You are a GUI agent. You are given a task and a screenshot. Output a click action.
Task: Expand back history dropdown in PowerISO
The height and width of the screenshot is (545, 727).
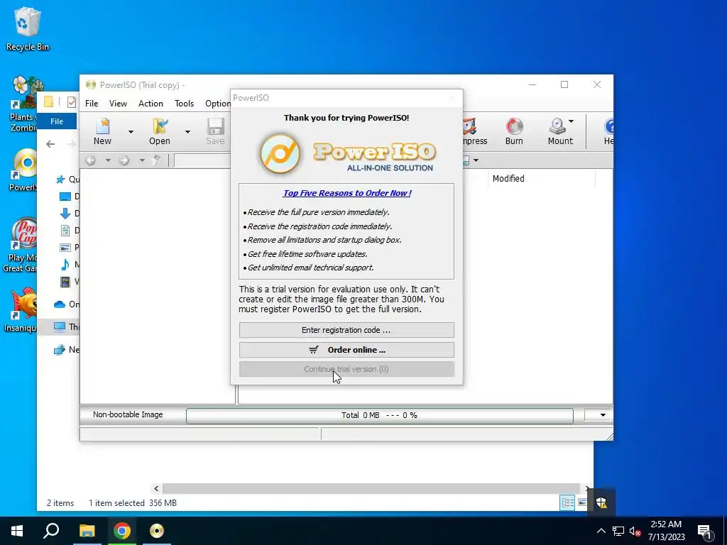coord(108,160)
